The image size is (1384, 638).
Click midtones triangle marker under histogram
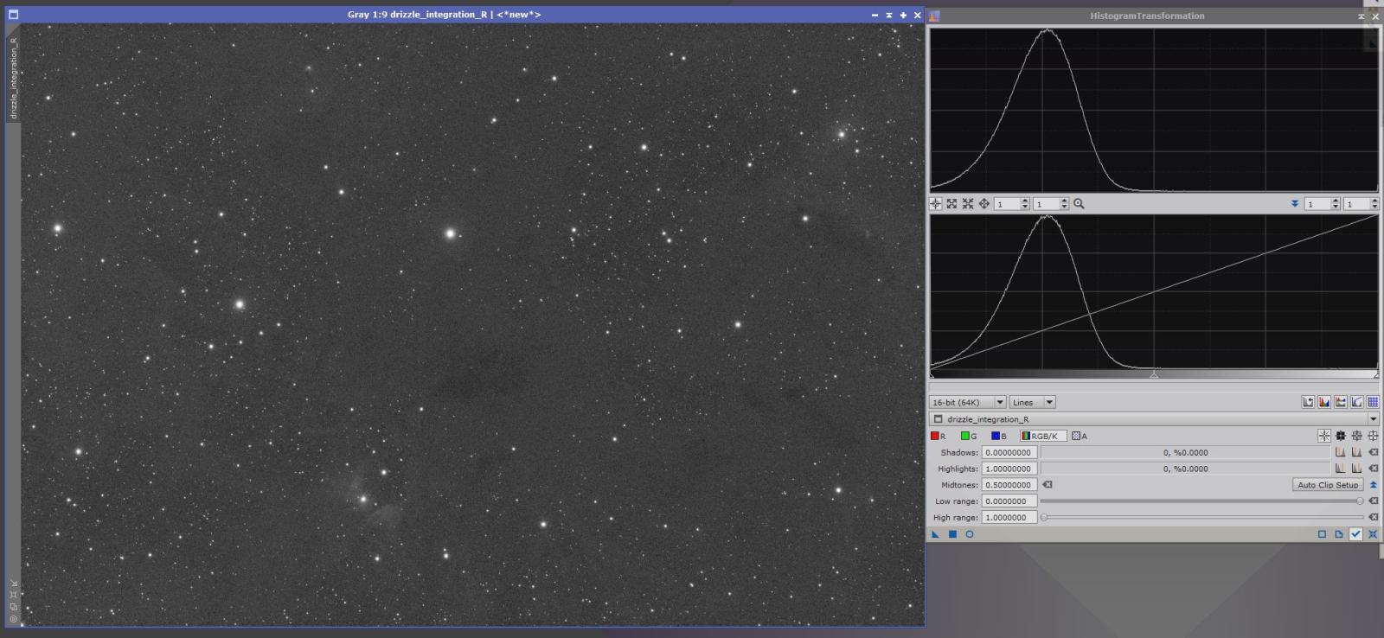coord(1154,374)
